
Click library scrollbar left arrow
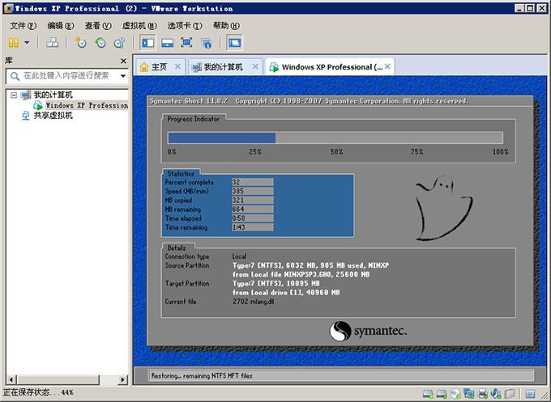(11, 379)
